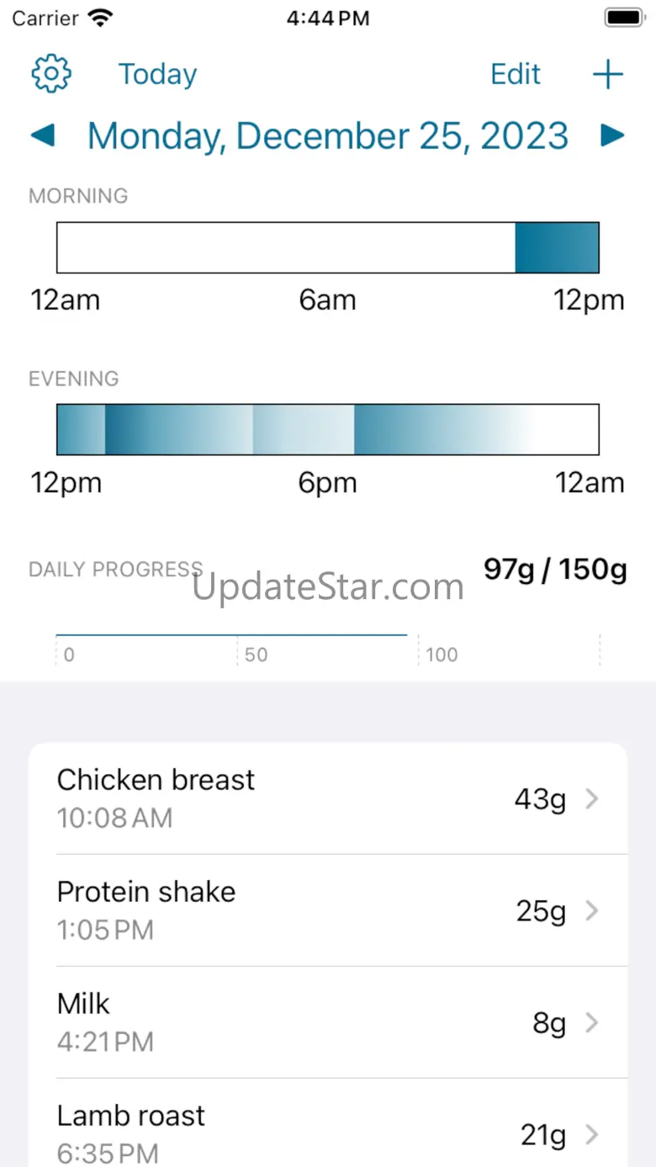
Task: Expand the Milk entry chevron
Action: [592, 1022]
